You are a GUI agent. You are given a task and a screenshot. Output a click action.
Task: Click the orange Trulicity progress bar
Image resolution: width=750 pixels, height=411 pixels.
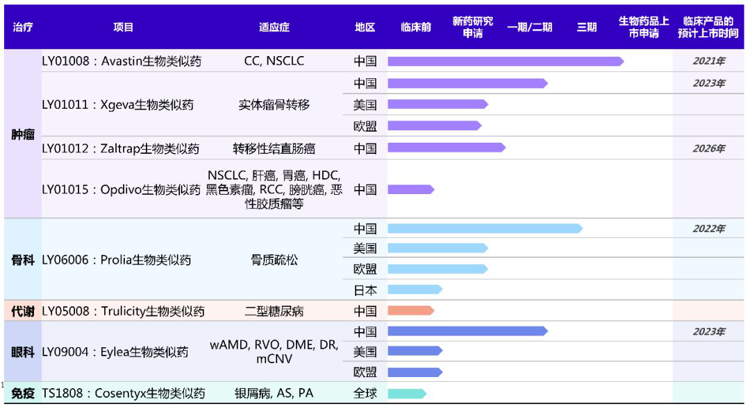(411, 311)
